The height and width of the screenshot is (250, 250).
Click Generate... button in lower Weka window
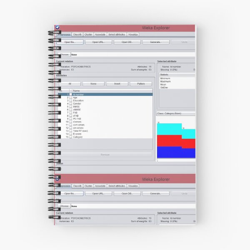click(x=156, y=194)
